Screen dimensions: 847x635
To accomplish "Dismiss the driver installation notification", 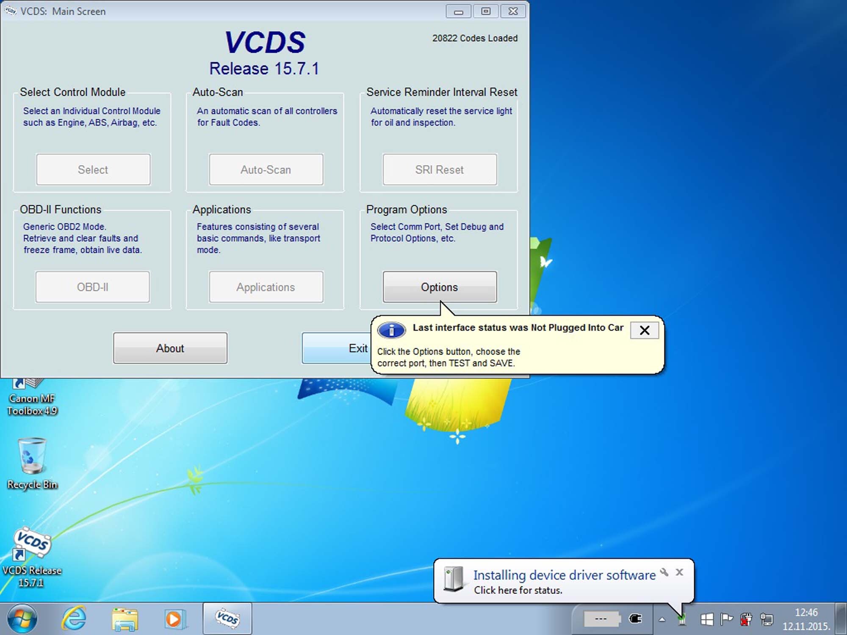I will coord(679,572).
